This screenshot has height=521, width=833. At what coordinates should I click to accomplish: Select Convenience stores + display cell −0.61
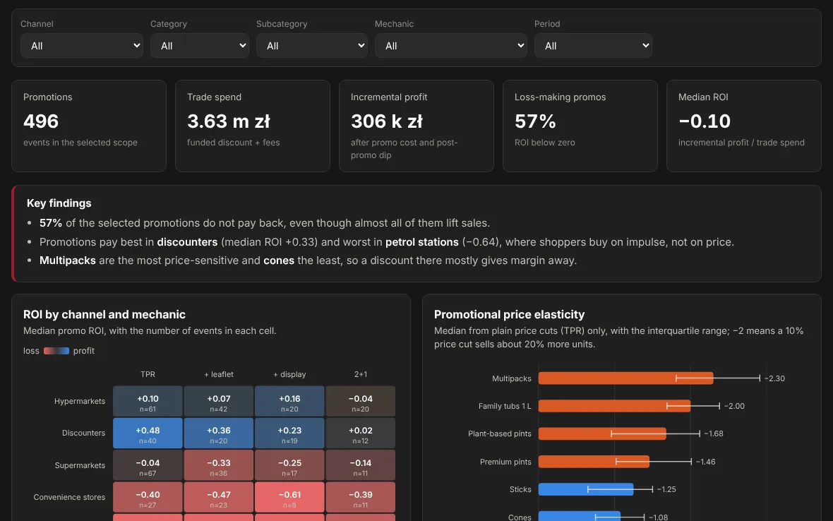click(x=289, y=497)
